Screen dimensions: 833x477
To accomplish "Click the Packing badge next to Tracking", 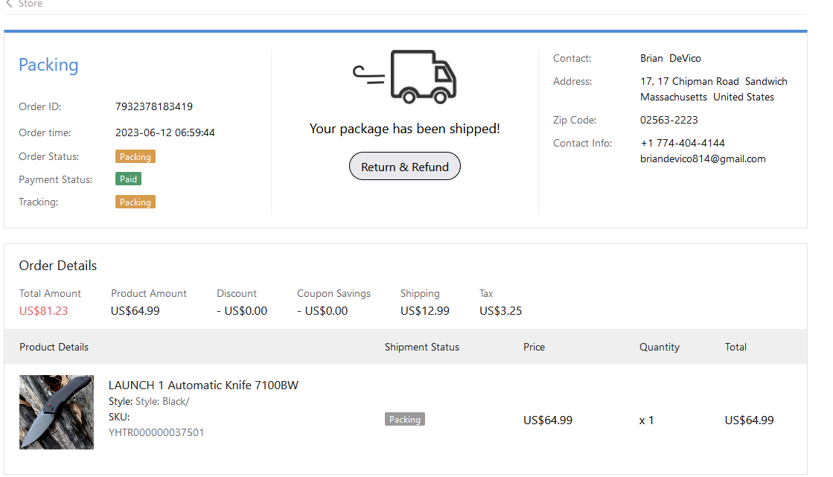I will click(135, 202).
